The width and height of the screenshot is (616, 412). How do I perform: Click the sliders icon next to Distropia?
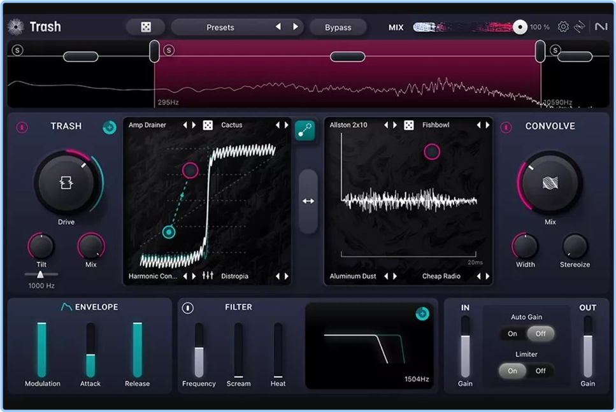point(208,276)
